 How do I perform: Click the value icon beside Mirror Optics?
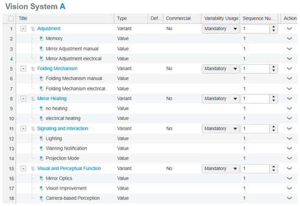tap(41, 179)
